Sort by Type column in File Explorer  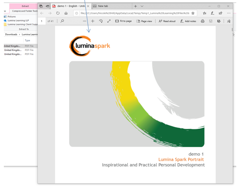coord(27,40)
